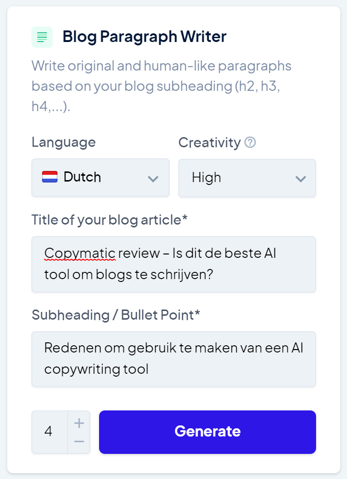
Task: Click the Dutch flag icon
Action: [x=50, y=177]
